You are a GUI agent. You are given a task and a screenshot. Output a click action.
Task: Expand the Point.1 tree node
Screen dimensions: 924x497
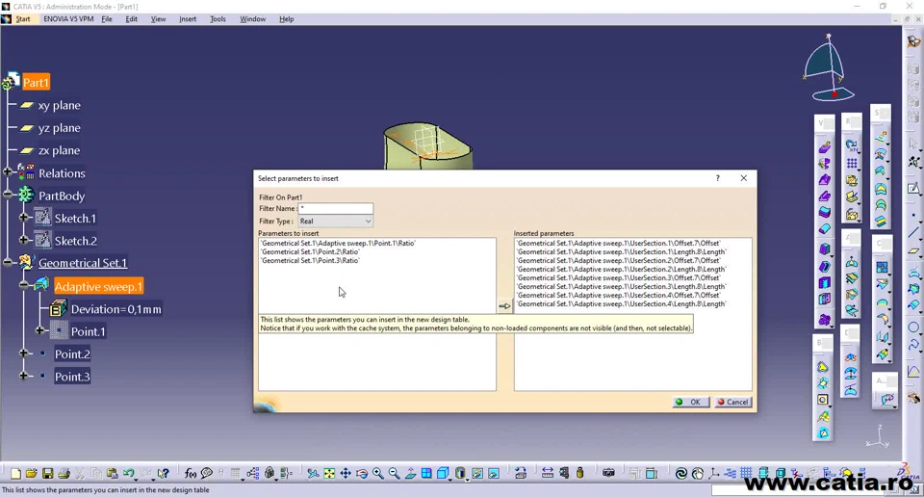[39, 330]
